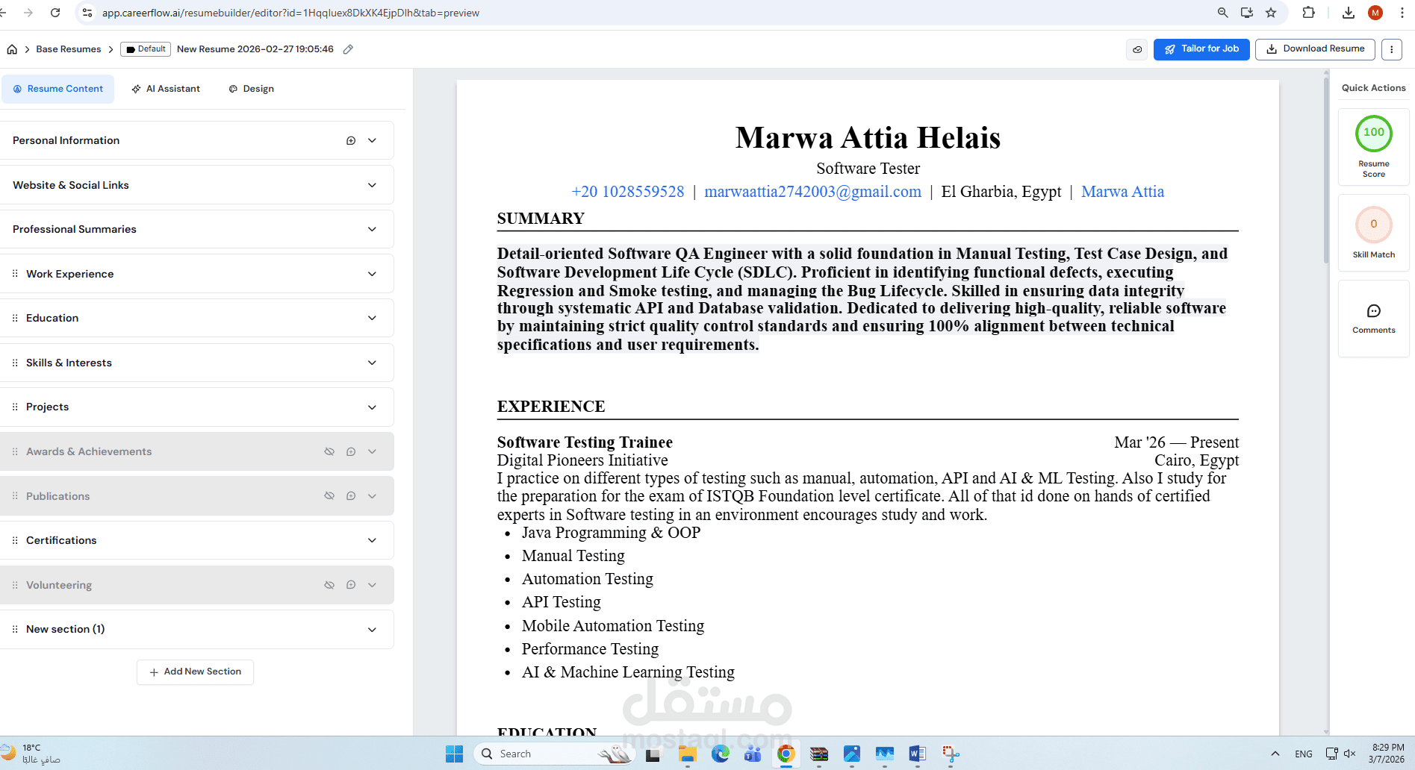Click the home icon in the breadcrumb
Screen dimensions: 1415x770
click(x=12, y=49)
